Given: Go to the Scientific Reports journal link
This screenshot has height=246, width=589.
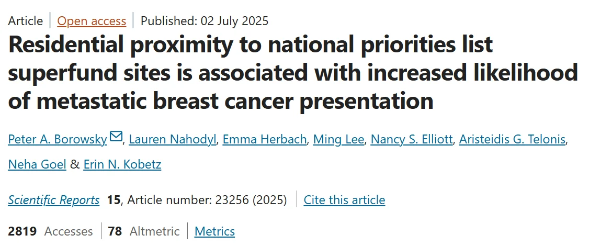Looking at the screenshot, I should [x=54, y=200].
